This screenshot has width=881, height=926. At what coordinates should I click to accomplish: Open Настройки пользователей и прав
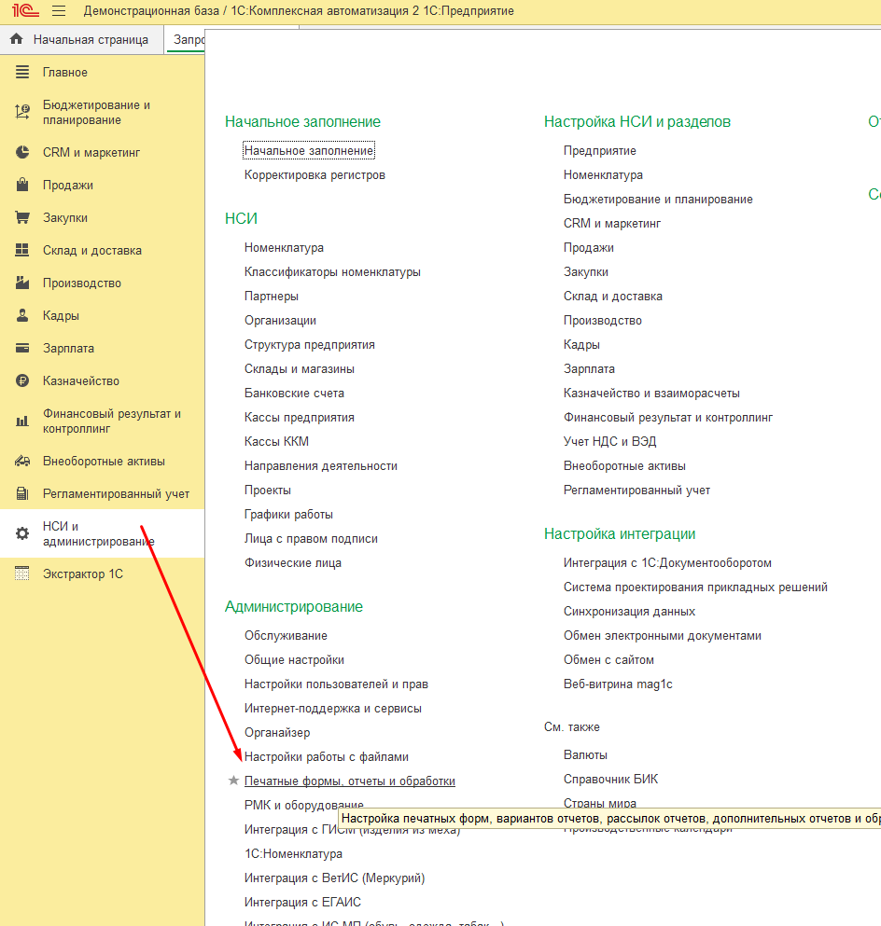coord(336,684)
